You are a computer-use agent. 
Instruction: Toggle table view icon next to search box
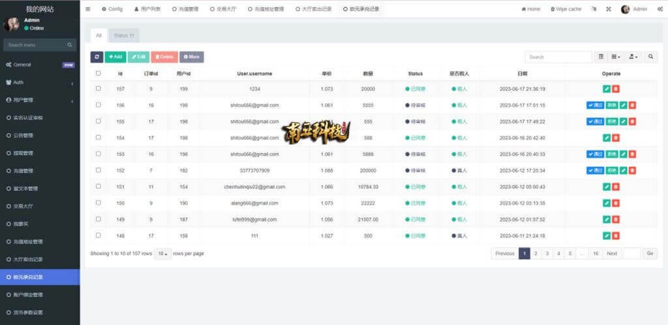click(x=601, y=57)
